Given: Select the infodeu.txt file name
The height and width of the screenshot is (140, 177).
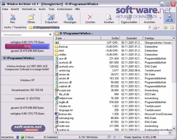Looking at the screenshot, I should coord(65,106).
